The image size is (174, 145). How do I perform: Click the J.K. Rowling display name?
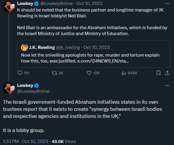(42, 47)
